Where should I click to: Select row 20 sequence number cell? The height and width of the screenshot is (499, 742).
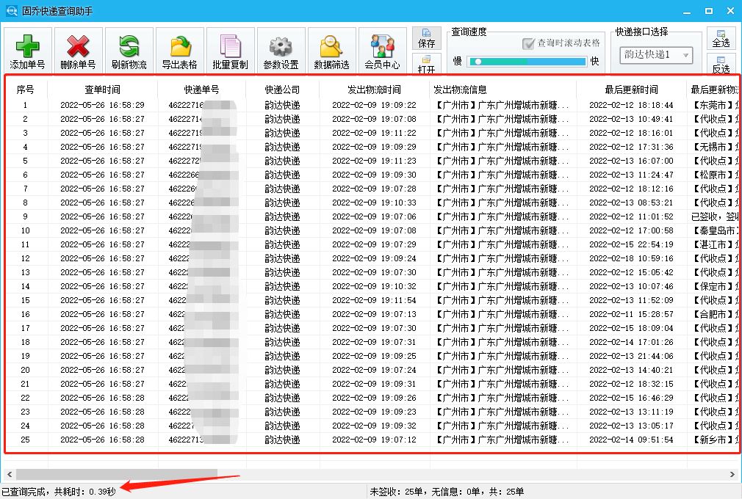[x=25, y=370]
